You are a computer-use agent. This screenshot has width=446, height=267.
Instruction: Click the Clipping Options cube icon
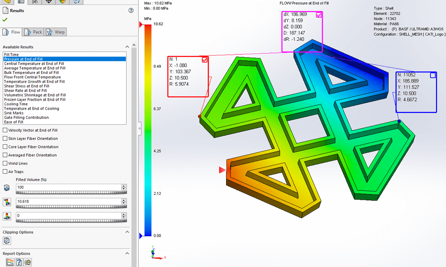[x=7, y=241]
